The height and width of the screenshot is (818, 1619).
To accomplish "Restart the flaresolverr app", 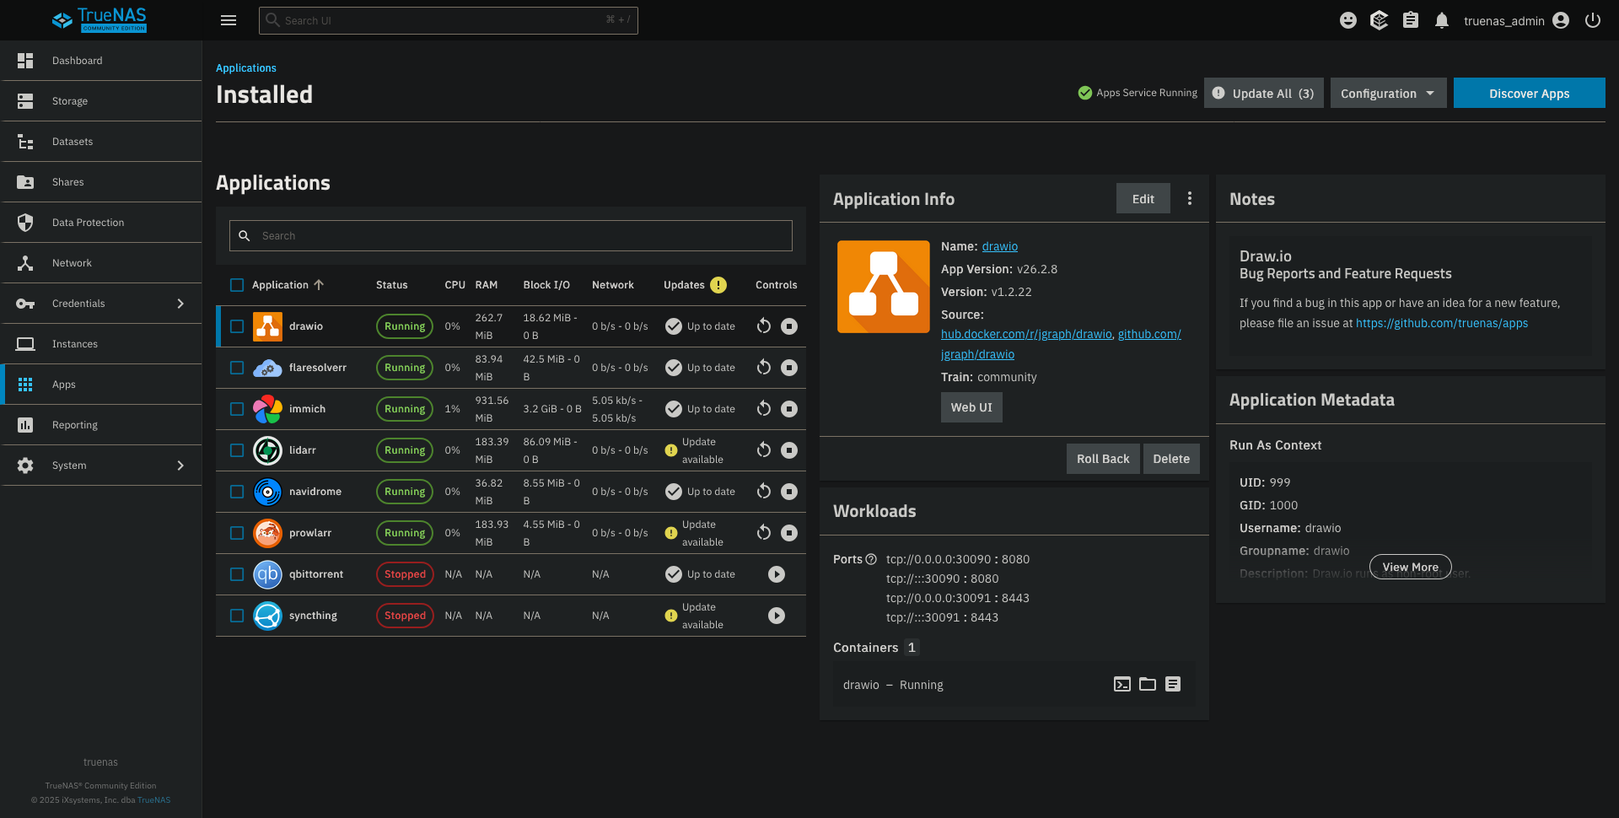I will pyautogui.click(x=764, y=368).
